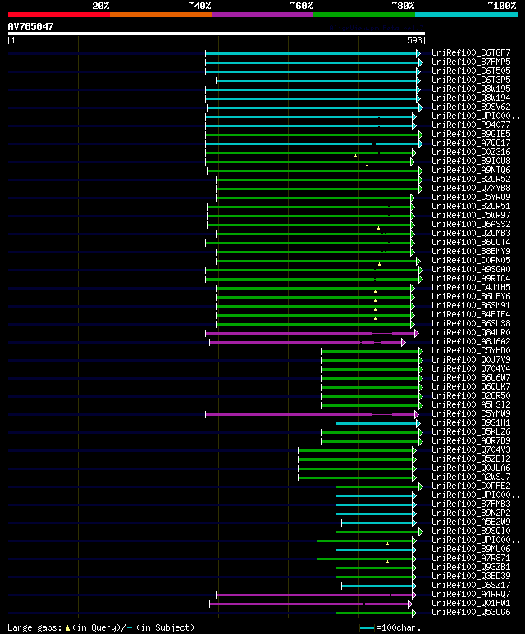This screenshot has height=634, width=525.
Task: Click the green alignment bar for UniRef100_Q6ASS2
Action: [x=309, y=226]
